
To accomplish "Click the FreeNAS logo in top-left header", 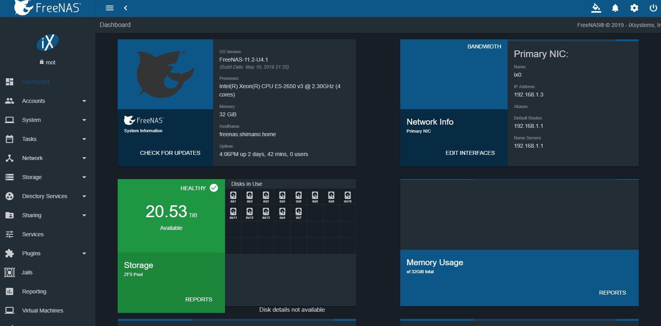I will click(47, 8).
